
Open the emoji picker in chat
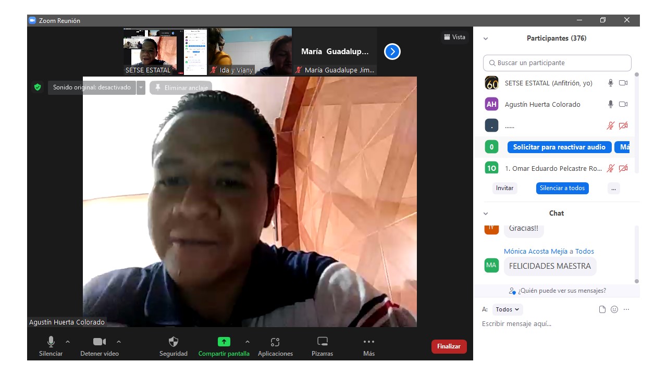point(614,309)
